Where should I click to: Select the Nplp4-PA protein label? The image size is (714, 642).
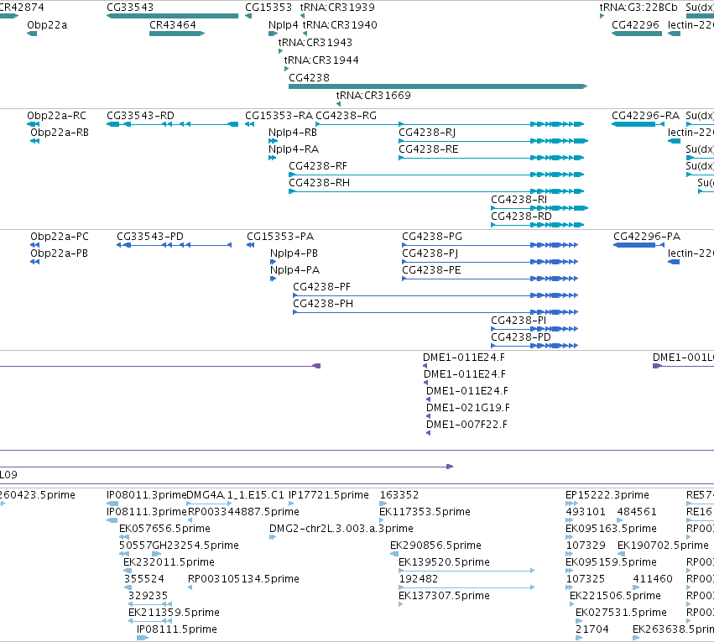coord(294,270)
